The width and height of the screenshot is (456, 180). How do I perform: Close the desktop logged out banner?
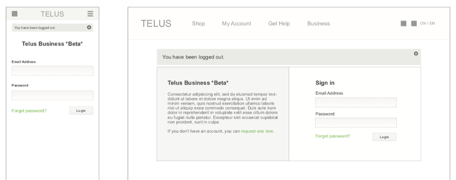tap(416, 53)
